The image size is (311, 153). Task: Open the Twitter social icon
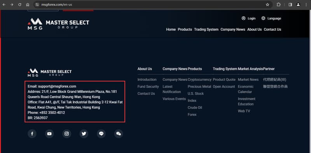[x=84, y=134]
